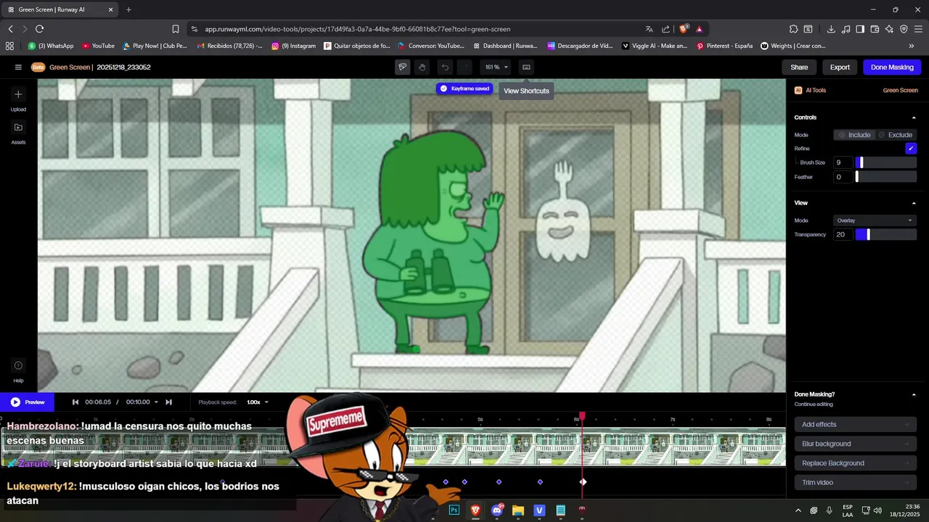
Task: Adjust the Brush Size slider
Action: 886,162
